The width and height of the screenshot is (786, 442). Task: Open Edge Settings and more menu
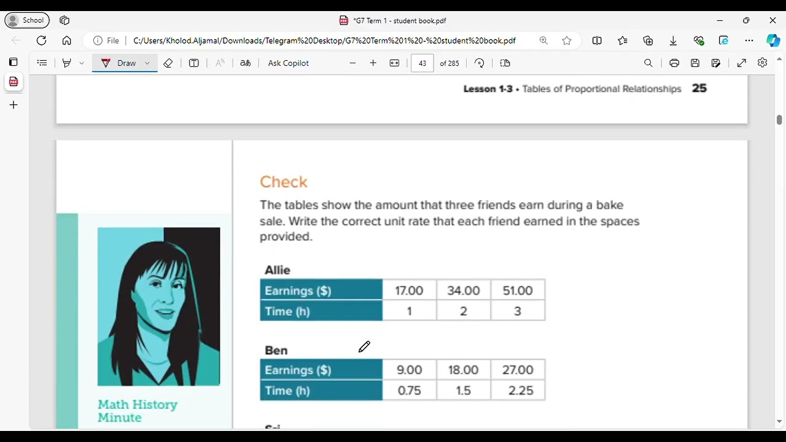click(x=749, y=41)
